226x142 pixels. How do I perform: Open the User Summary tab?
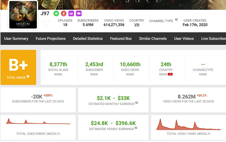(x=16, y=39)
